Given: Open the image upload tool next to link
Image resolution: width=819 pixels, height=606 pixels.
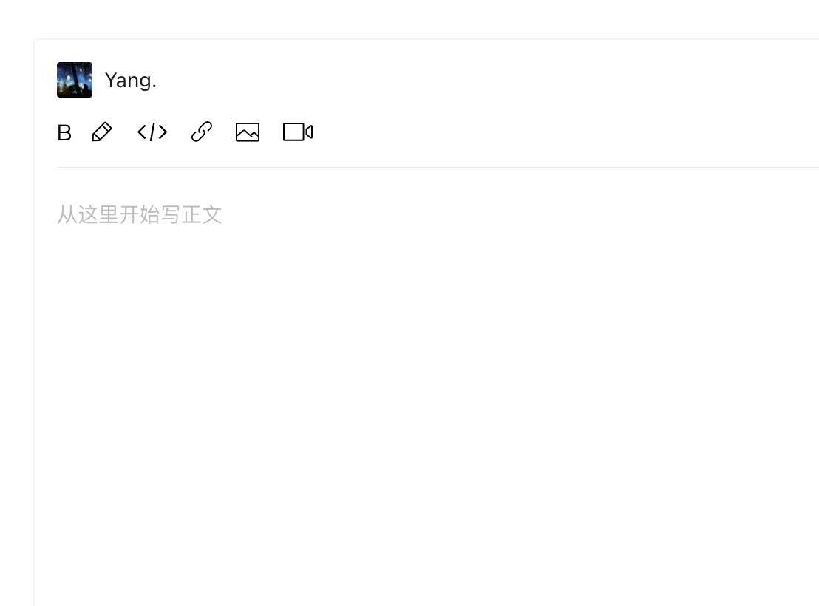Looking at the screenshot, I should point(248,132).
